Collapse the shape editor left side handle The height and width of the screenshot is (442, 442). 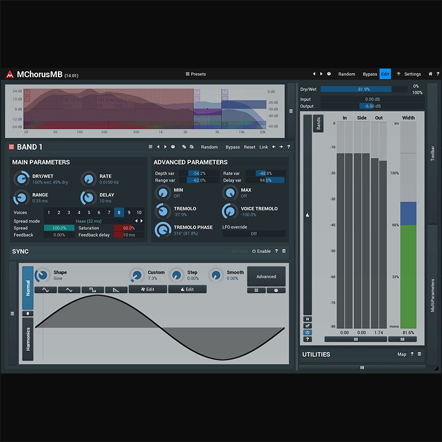(x=12, y=313)
